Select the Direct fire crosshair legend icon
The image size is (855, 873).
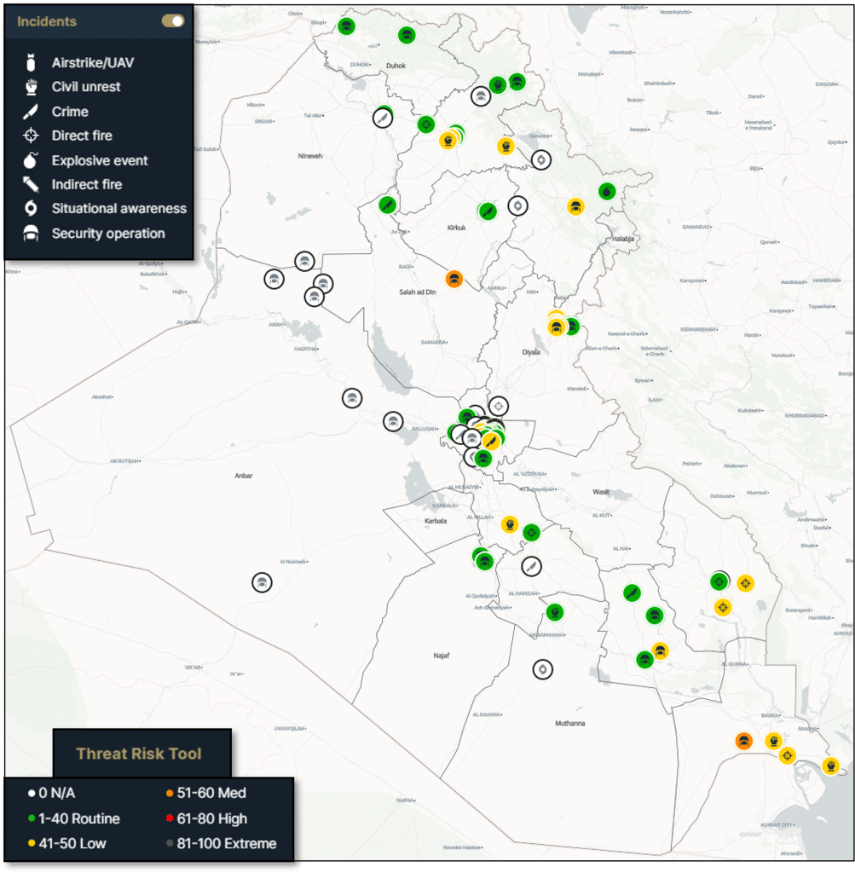(32, 136)
